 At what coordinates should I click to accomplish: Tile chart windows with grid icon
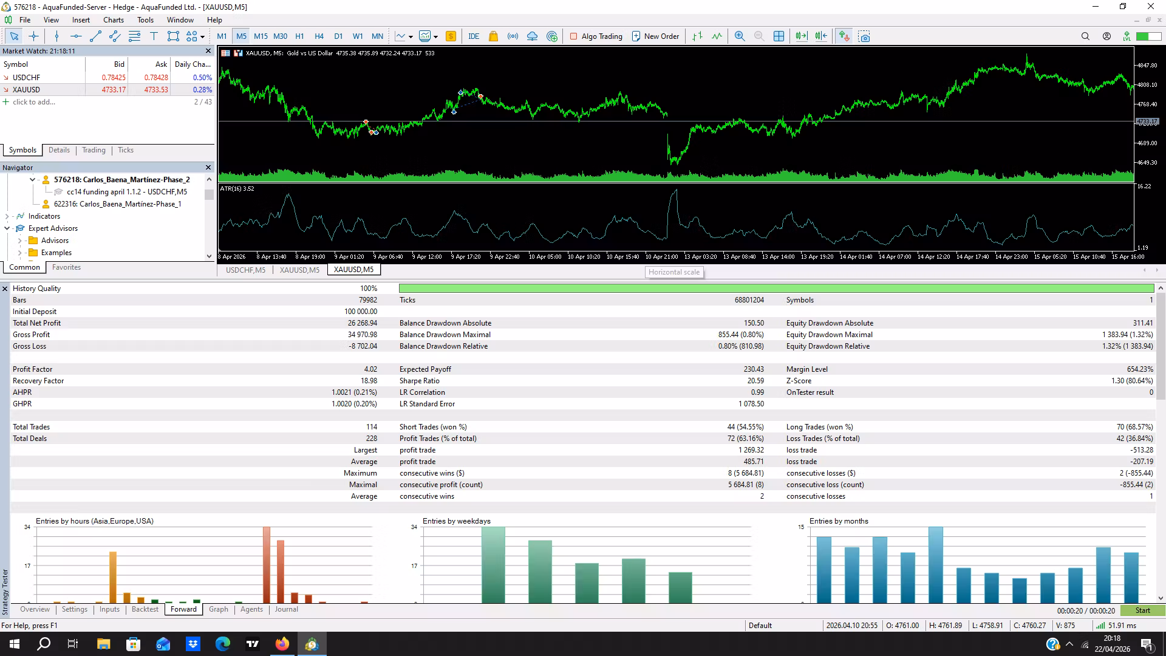point(779,36)
